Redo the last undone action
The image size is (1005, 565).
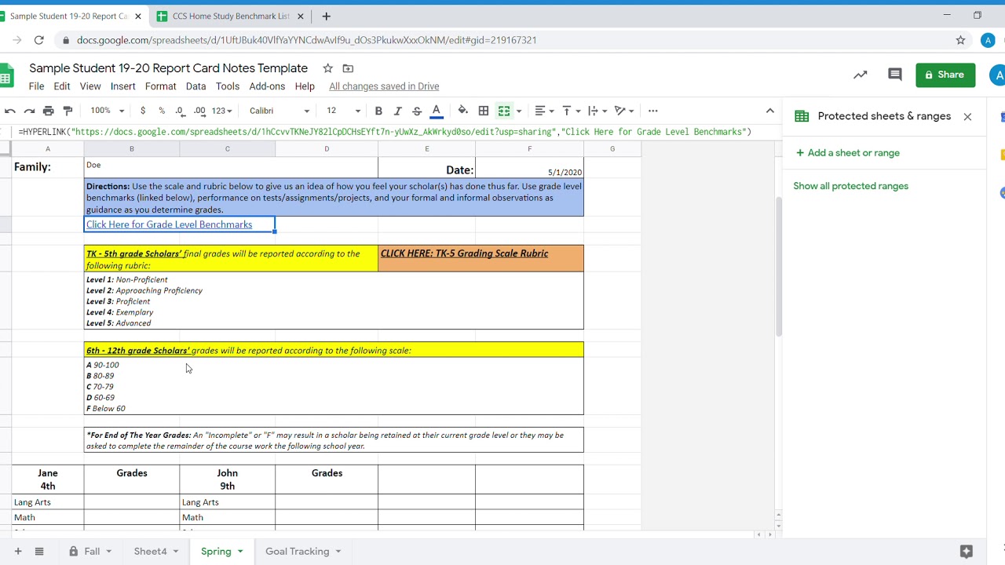(x=29, y=111)
